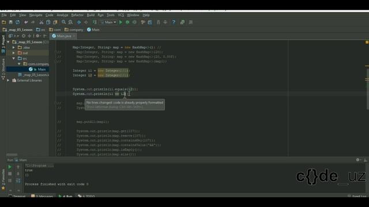The image size is (369, 207).
Task: Open the File menu
Action: point(4,15)
